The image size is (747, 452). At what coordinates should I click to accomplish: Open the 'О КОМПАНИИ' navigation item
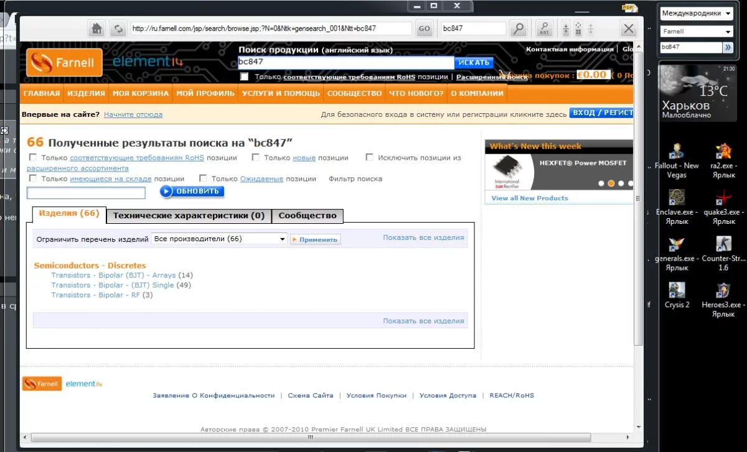[x=477, y=93]
